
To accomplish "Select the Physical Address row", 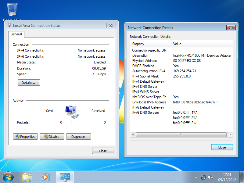I will (x=145, y=61).
